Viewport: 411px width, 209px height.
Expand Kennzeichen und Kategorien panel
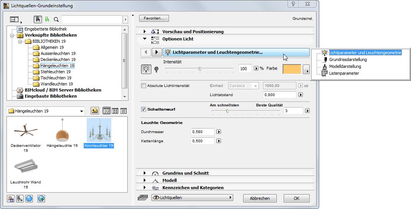[x=145, y=188]
